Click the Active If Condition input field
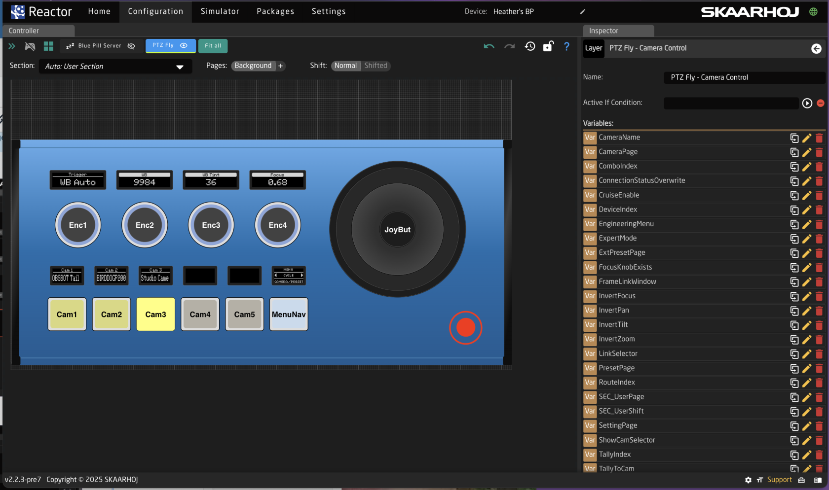 pos(731,103)
